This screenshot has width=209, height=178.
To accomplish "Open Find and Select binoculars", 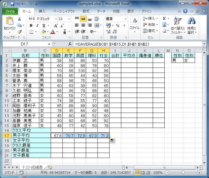I will click(x=192, y=25).
